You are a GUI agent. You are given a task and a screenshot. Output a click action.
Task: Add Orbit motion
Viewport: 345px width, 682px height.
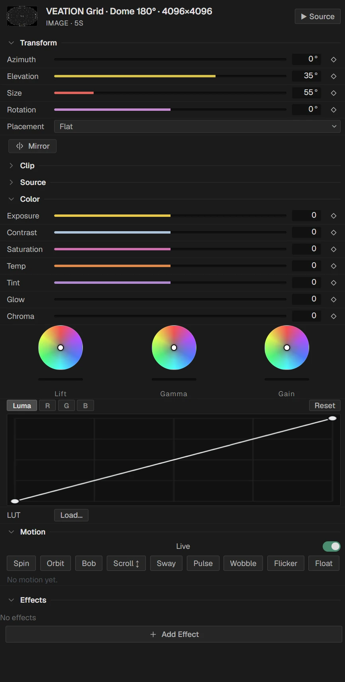(55, 563)
